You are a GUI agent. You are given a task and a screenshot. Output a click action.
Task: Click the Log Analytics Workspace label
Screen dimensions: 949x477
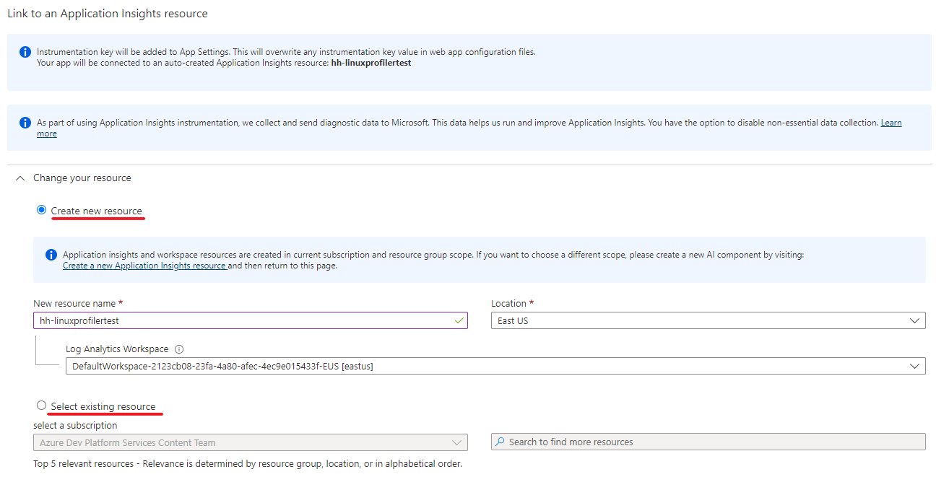(x=117, y=349)
